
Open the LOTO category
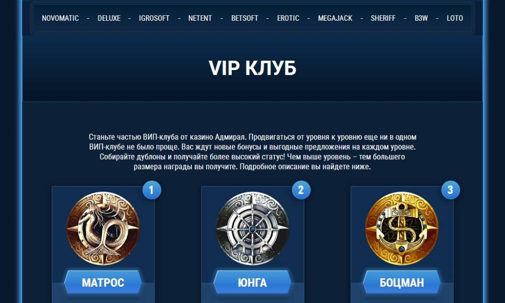pos(455,18)
